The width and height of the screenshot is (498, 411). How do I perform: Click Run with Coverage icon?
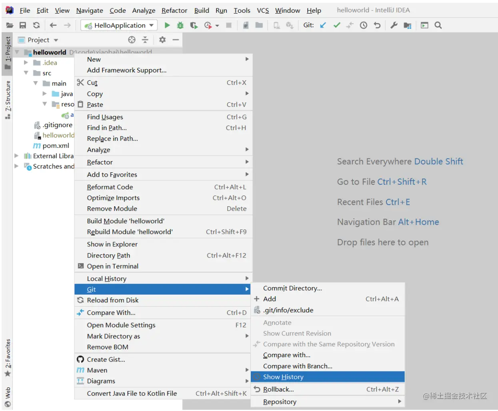[x=194, y=25]
